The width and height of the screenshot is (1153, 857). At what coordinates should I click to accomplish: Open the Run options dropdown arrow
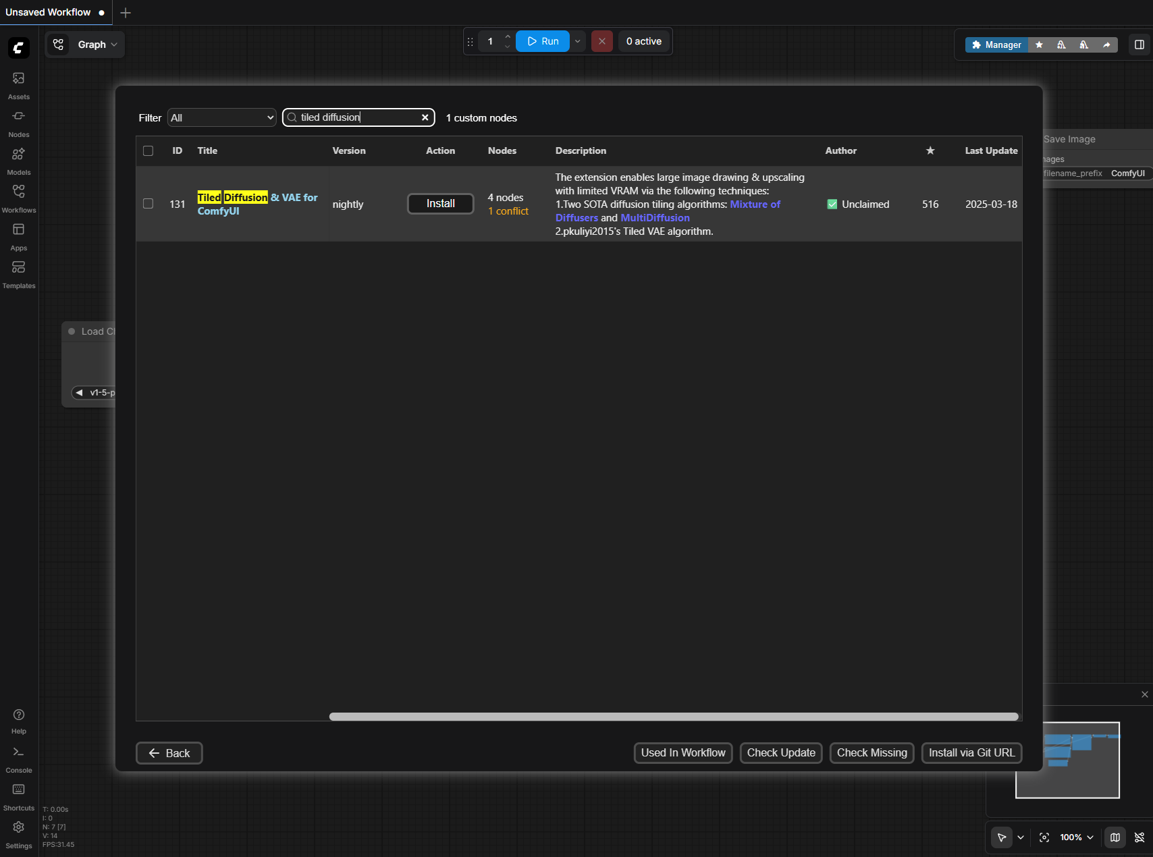click(x=578, y=41)
